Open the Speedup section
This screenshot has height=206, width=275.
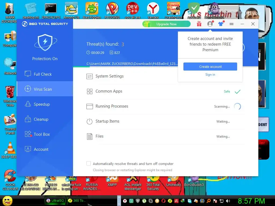[45, 104]
